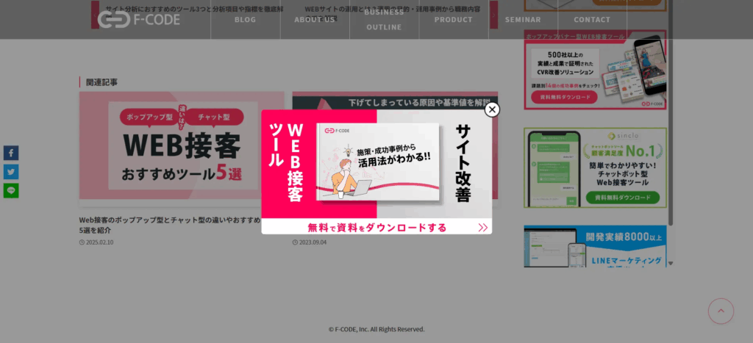Open the BLOG menu item
753x343 pixels.
click(x=246, y=20)
